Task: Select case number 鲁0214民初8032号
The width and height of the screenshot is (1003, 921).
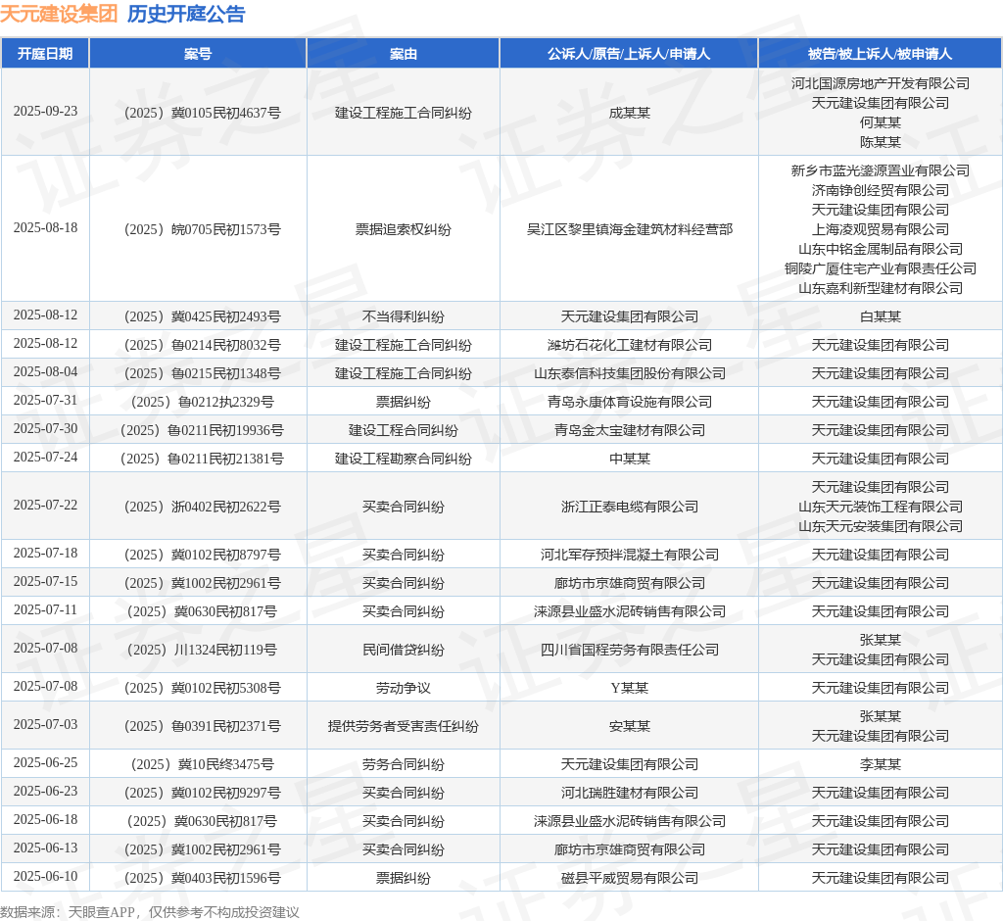Action: [x=202, y=345]
